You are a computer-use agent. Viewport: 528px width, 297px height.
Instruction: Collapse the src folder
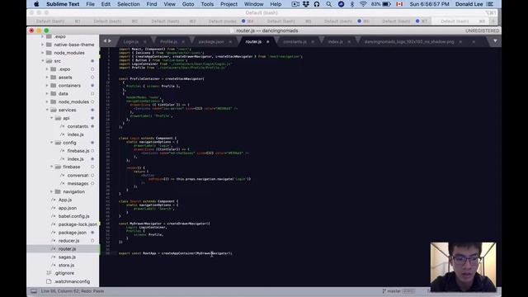pyautogui.click(x=43, y=61)
